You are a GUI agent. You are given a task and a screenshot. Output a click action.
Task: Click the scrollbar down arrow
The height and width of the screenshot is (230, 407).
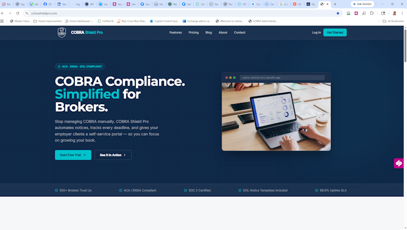pos(405,228)
